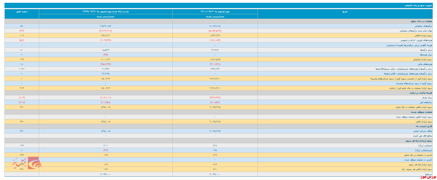The width and height of the screenshot is (437, 180).
Task: Click the مالکان شرکت اصلی row label
Action: click(x=423, y=131)
